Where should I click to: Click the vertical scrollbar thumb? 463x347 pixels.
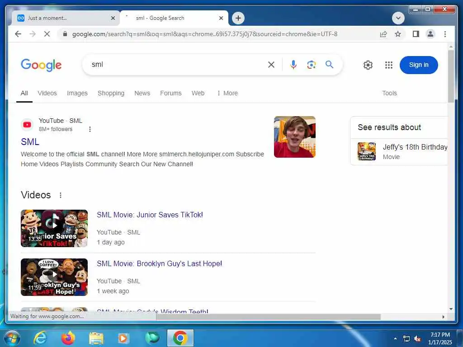point(451,76)
